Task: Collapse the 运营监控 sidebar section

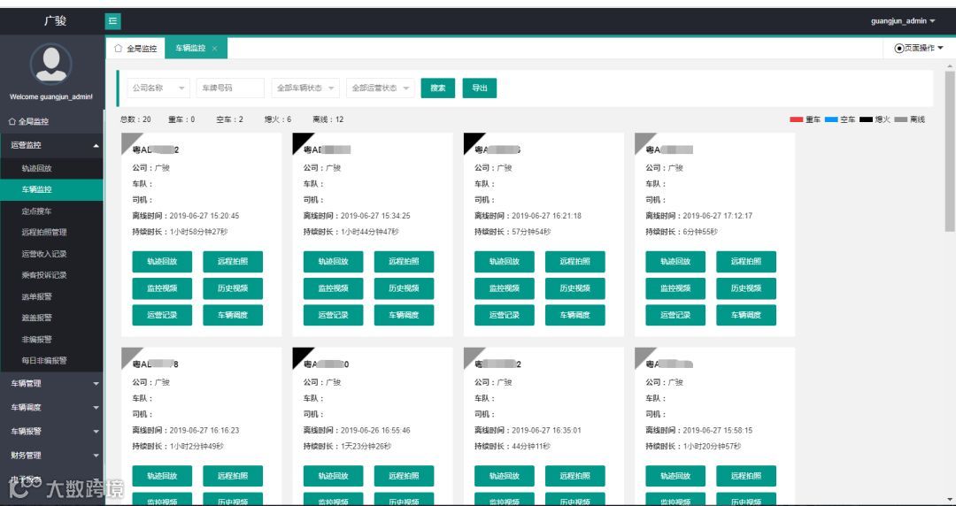Action: pyautogui.click(x=52, y=146)
